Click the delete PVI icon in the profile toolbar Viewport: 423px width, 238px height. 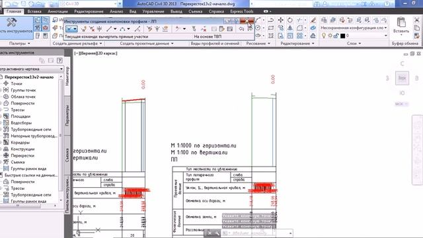coord(92,28)
